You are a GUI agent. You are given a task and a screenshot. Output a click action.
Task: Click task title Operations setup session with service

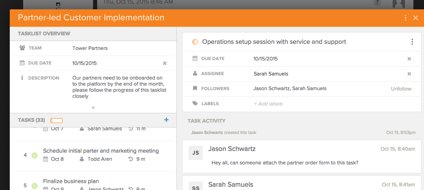(x=274, y=42)
